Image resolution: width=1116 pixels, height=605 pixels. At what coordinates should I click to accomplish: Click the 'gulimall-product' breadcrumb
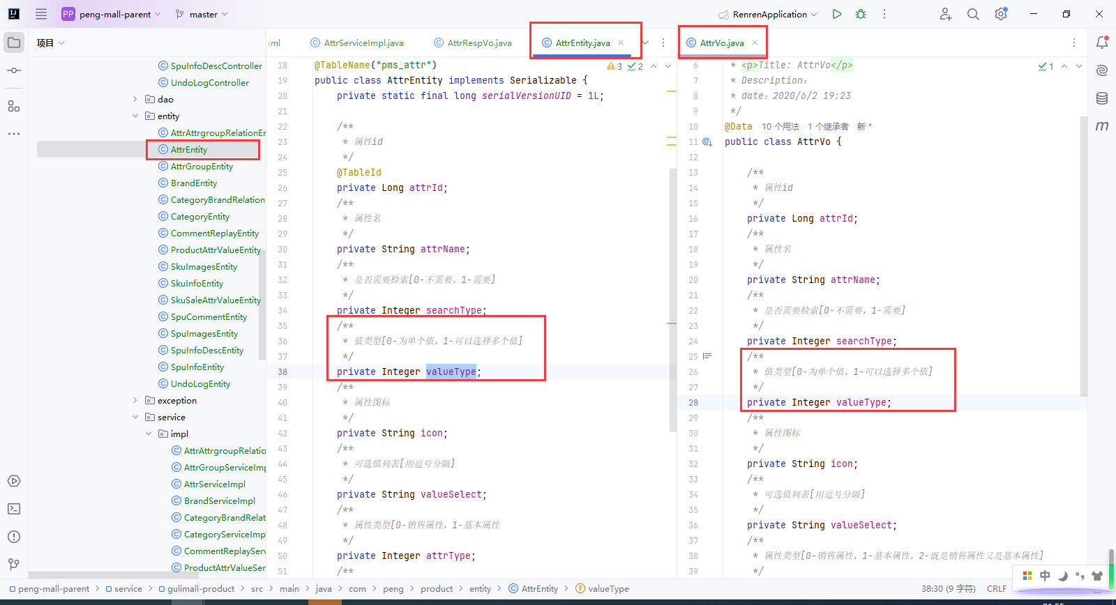coord(196,589)
